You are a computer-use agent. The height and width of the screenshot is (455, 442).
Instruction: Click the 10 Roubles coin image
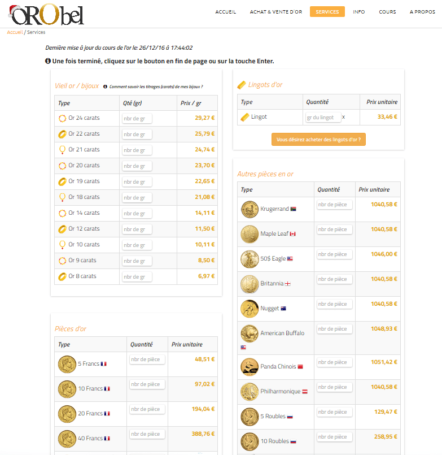(250, 441)
